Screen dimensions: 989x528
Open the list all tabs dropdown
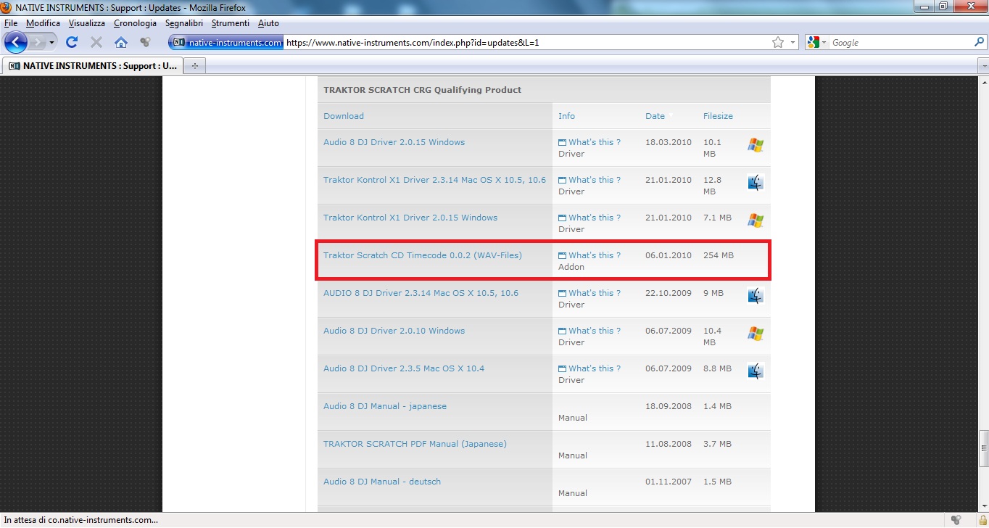(983, 66)
